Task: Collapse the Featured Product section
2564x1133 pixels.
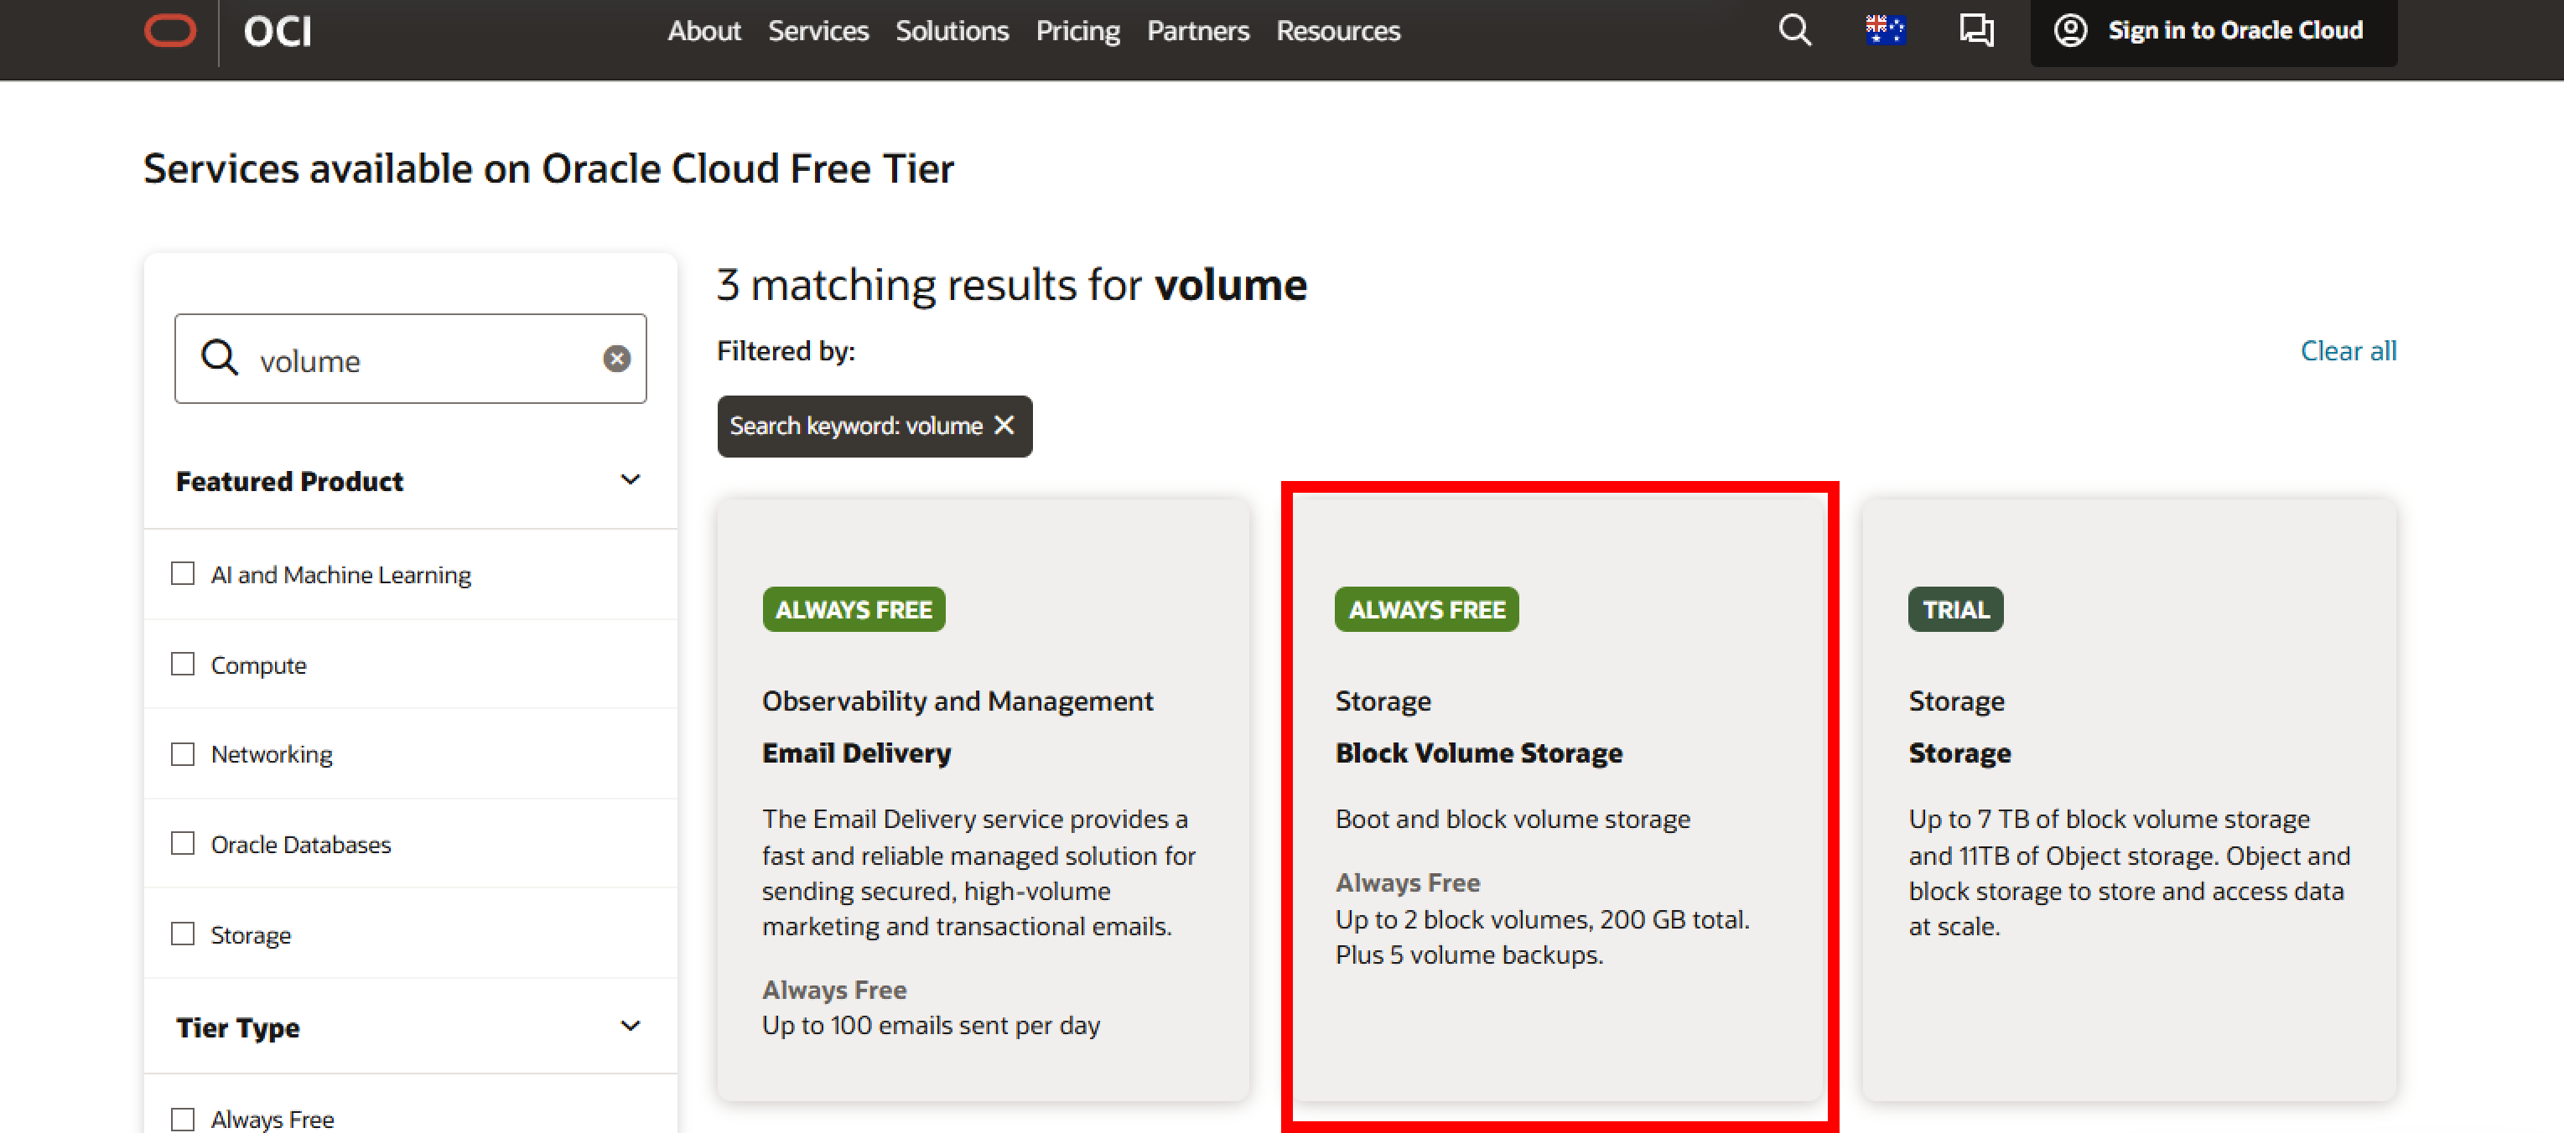Action: pos(629,480)
